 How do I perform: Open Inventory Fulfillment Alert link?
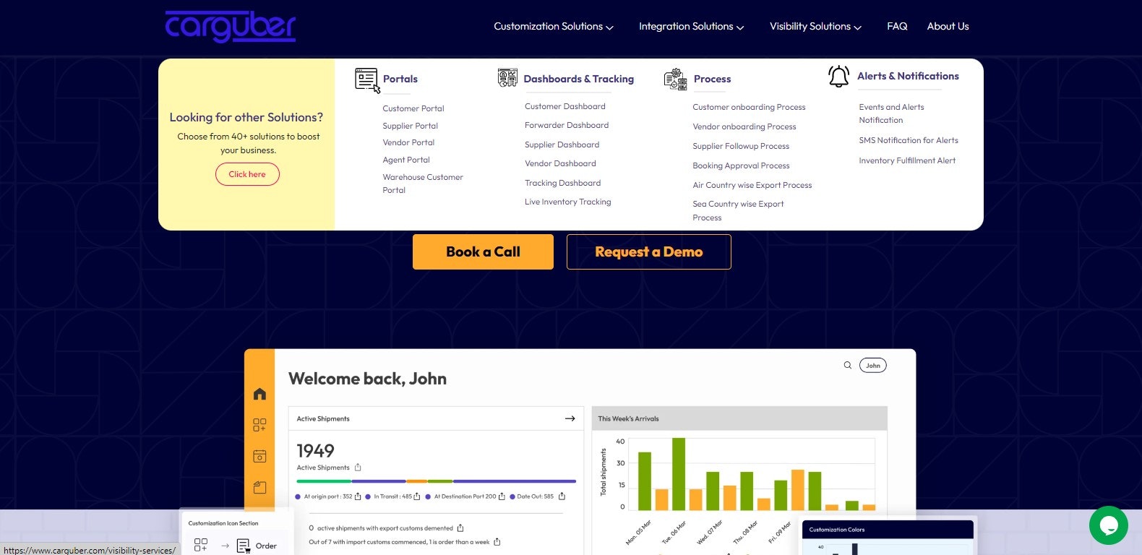point(907,160)
